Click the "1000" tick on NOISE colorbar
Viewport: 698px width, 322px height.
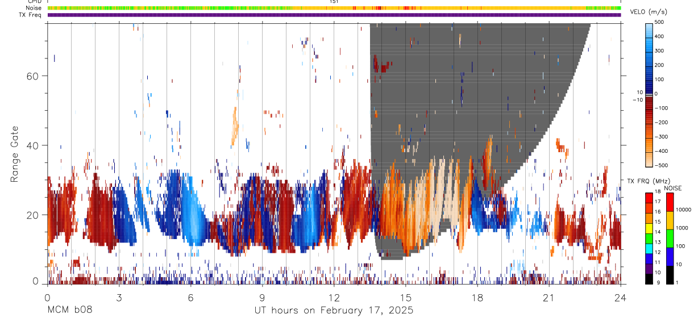click(x=683, y=229)
